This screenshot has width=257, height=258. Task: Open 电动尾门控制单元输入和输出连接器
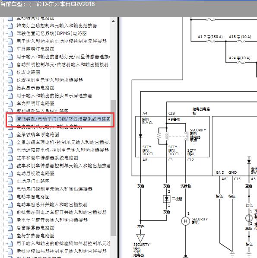click(x=54, y=189)
